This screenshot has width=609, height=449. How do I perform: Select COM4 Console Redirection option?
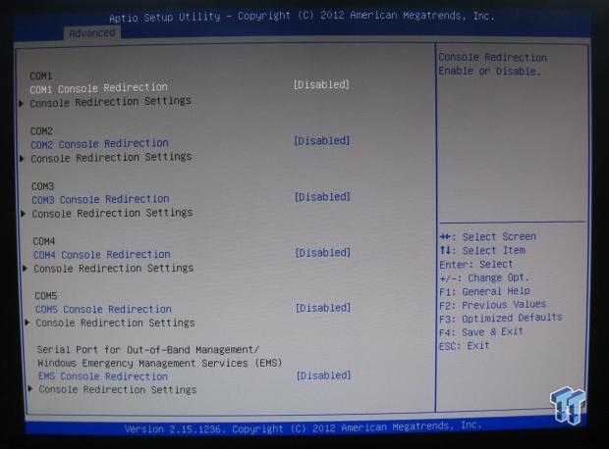click(102, 255)
